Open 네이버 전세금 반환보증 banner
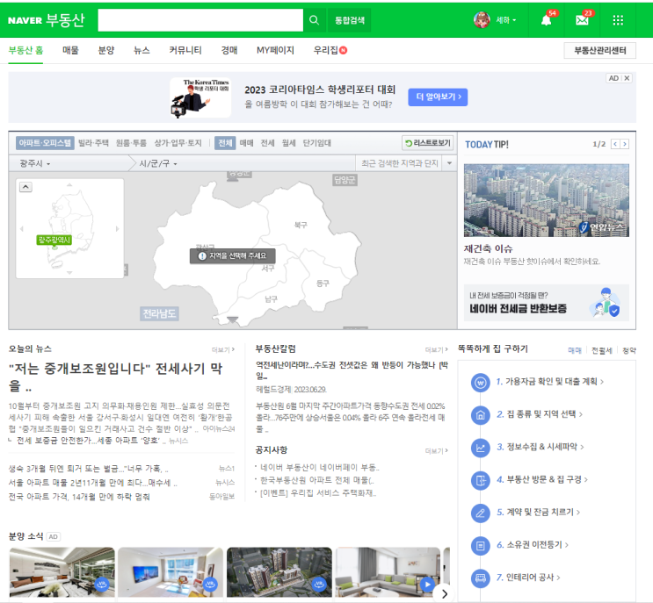 tap(547, 302)
